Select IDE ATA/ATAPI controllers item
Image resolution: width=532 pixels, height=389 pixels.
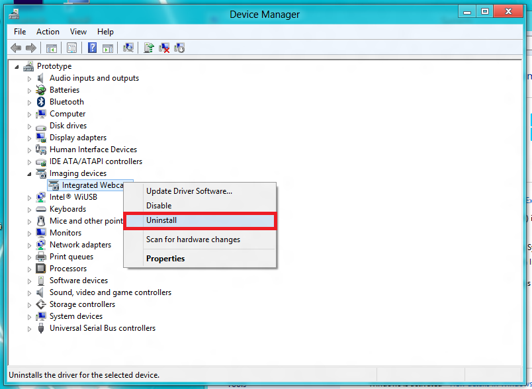(x=96, y=161)
